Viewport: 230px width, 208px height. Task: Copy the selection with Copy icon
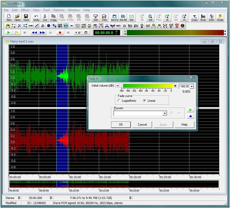53,18
